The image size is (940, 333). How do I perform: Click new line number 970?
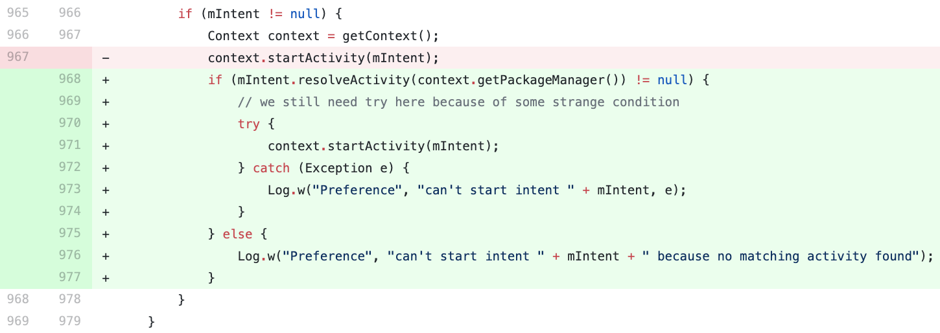69,123
